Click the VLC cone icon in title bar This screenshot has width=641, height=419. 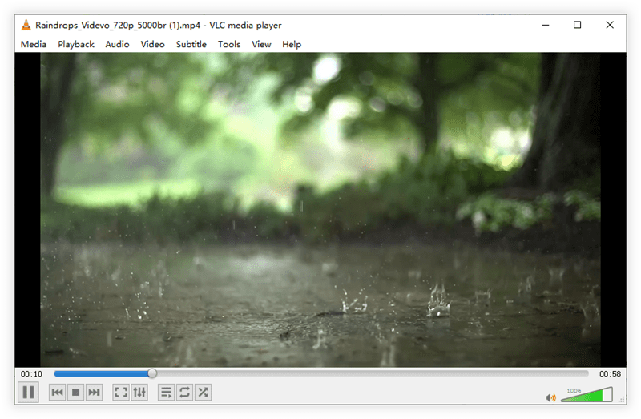(26, 25)
